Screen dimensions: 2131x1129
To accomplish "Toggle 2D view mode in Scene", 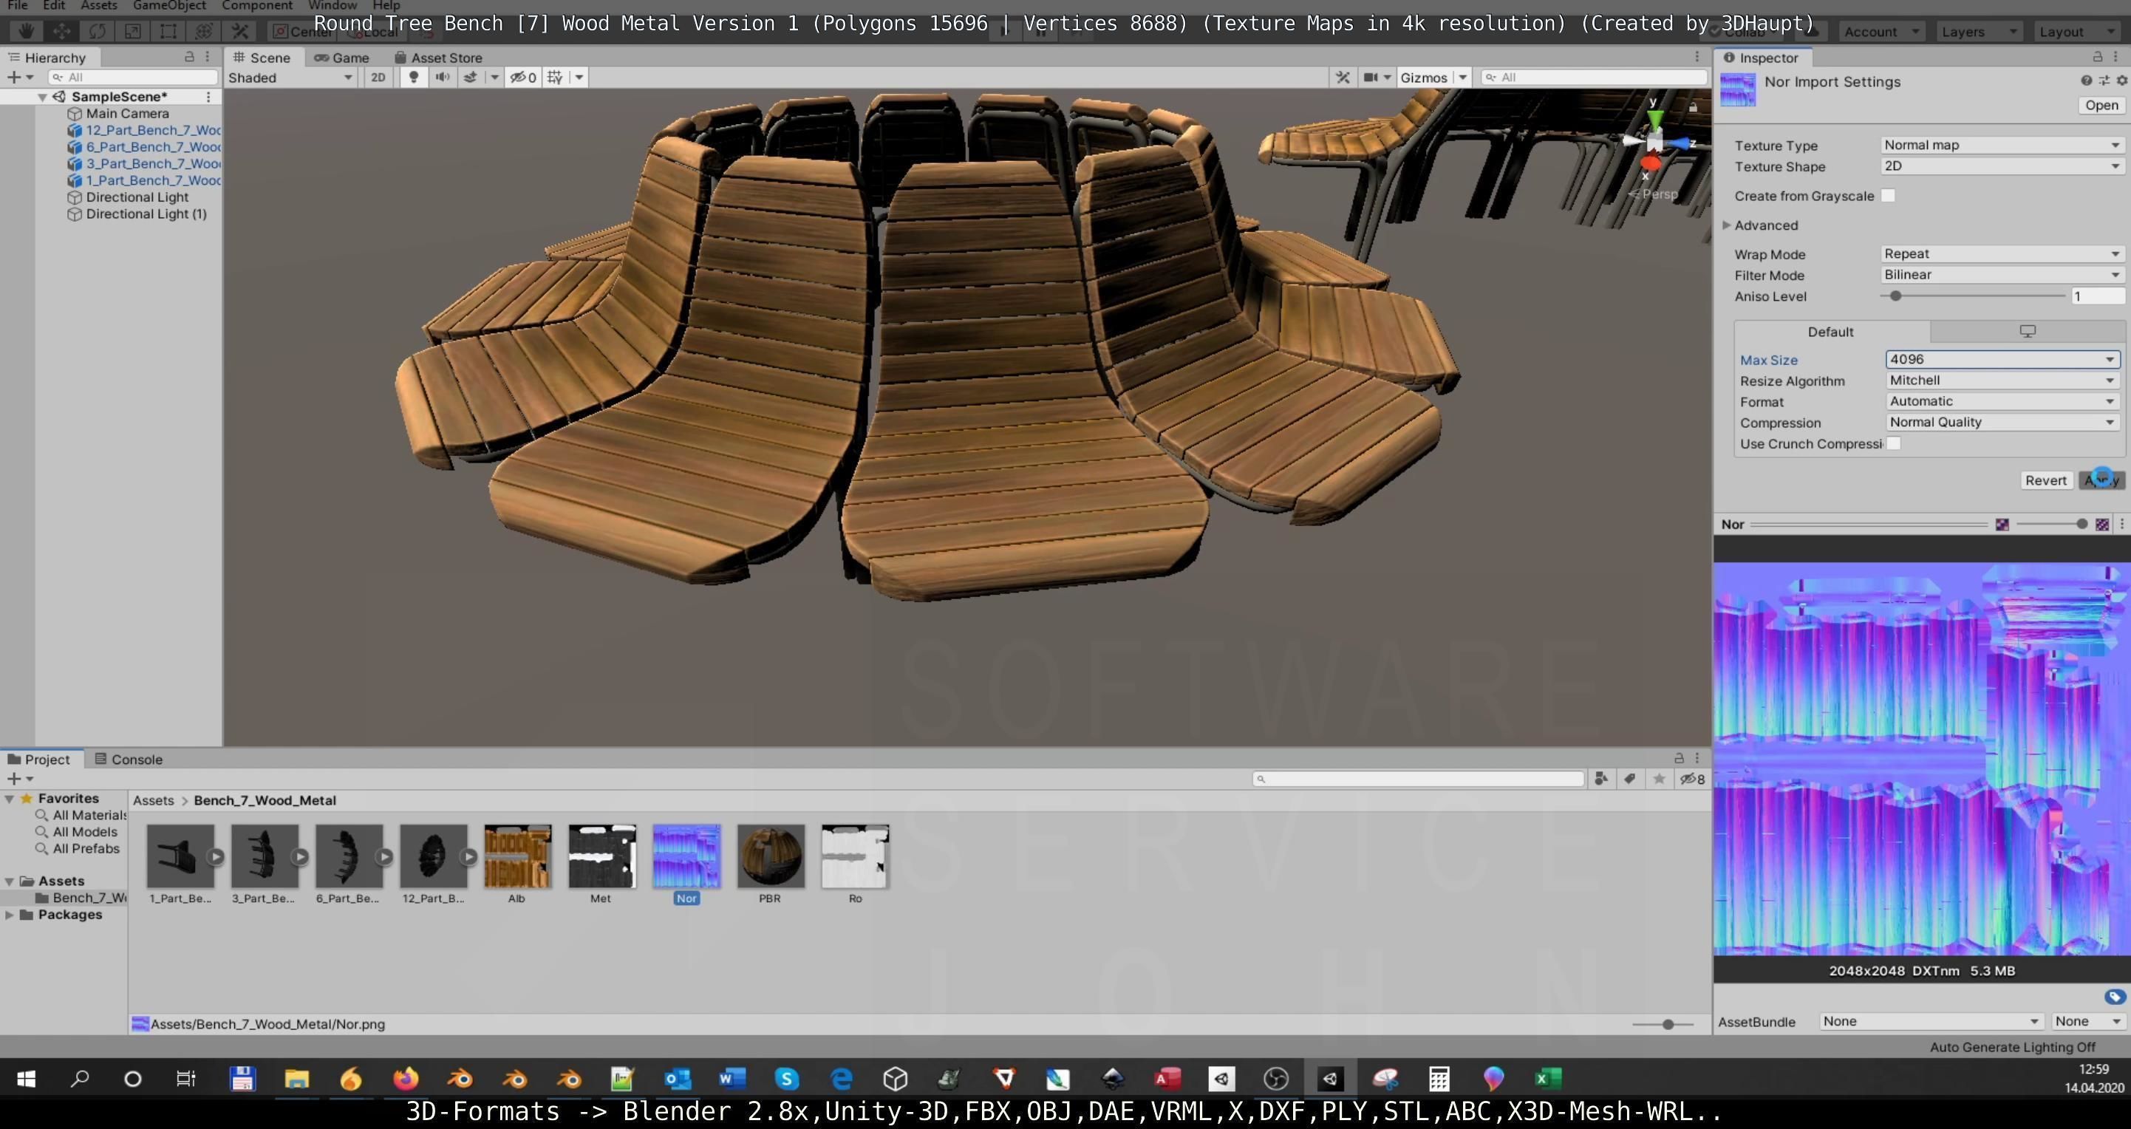I will point(378,77).
